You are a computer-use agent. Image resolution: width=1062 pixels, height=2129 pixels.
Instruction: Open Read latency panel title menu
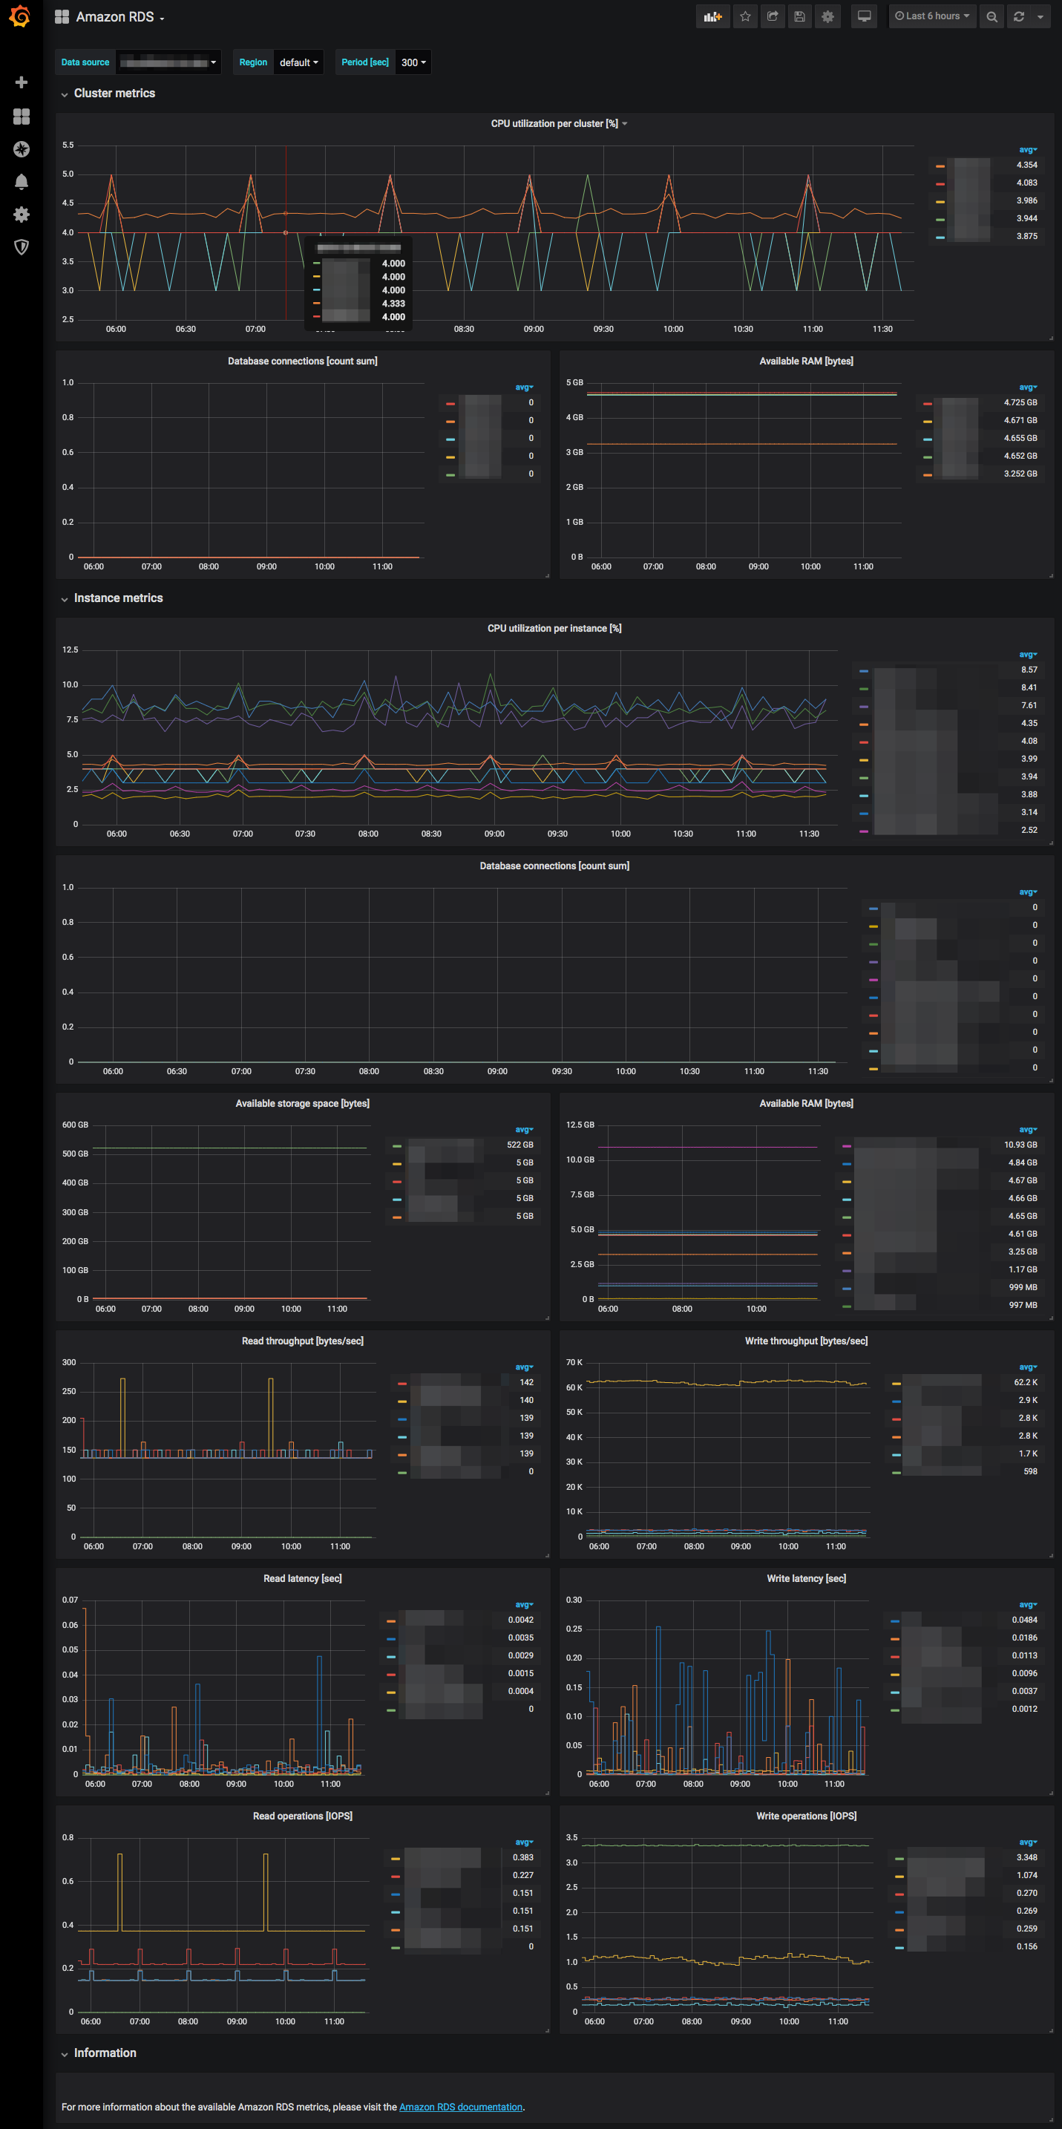pos(303,1579)
